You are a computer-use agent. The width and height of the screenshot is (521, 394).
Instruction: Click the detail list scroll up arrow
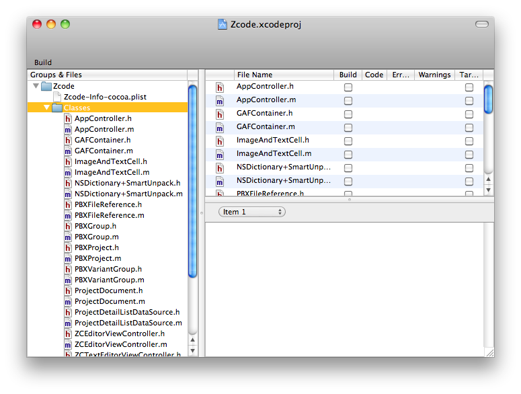[x=488, y=179]
